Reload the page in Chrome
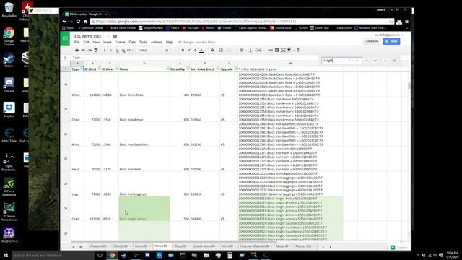This screenshot has height=260, width=462. click(78, 21)
